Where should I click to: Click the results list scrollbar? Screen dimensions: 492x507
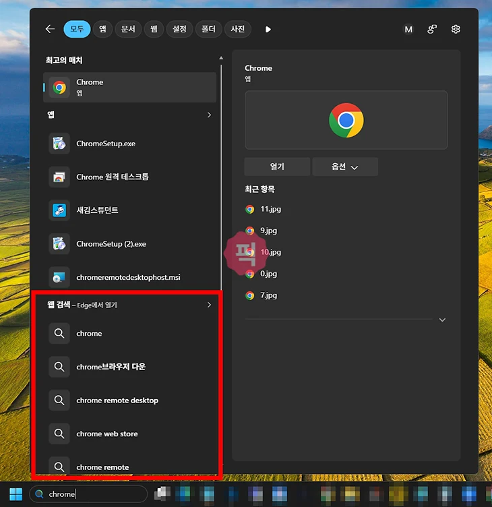(221, 177)
